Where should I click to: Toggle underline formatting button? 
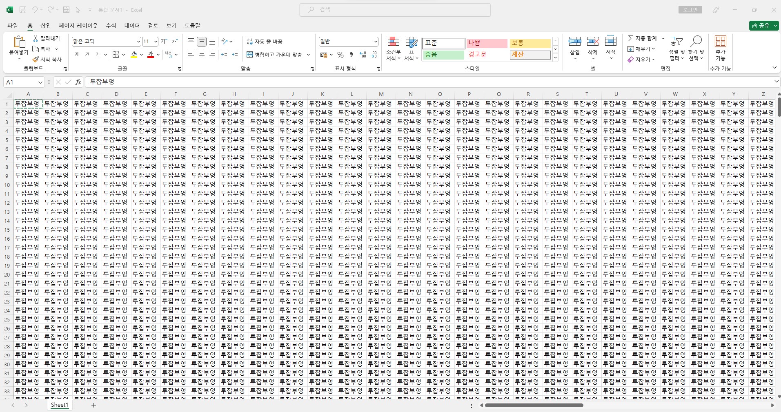98,55
